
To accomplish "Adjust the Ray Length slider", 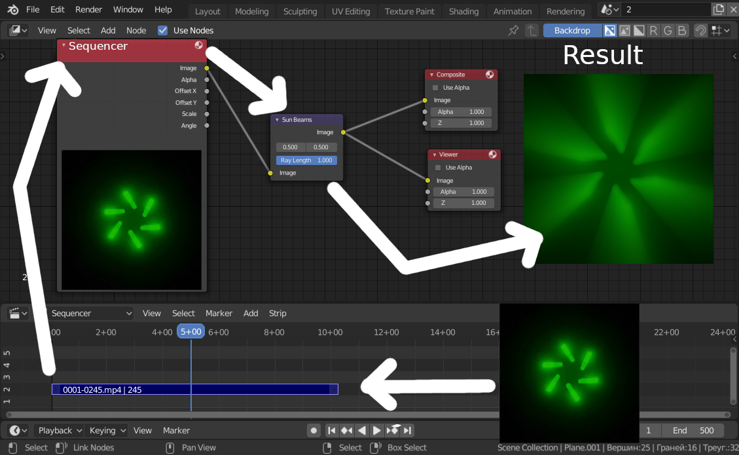I will pyautogui.click(x=306, y=160).
